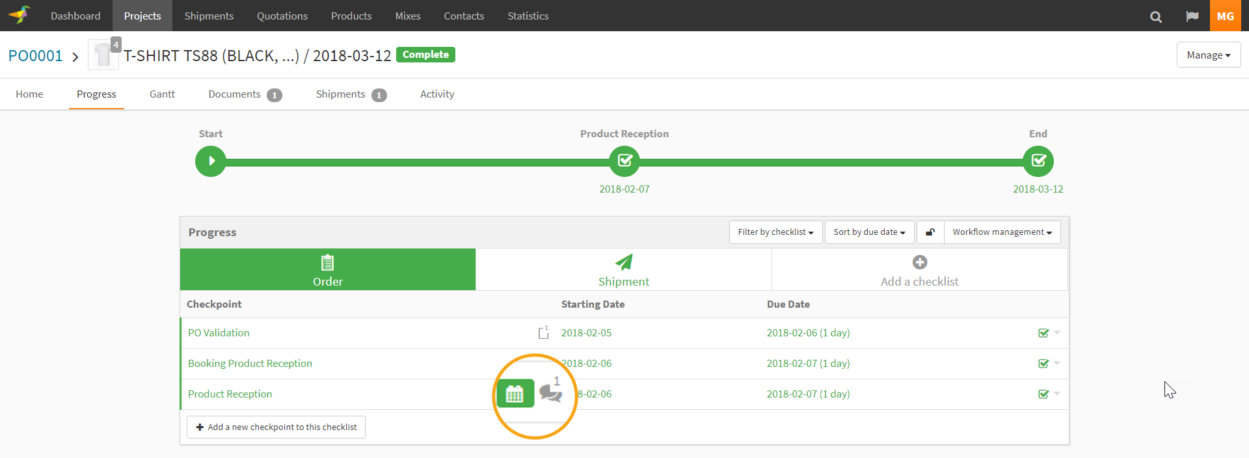Open the PO0001 breadcrumb link

coord(35,56)
